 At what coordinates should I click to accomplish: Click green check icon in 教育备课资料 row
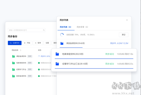tap(39, 76)
